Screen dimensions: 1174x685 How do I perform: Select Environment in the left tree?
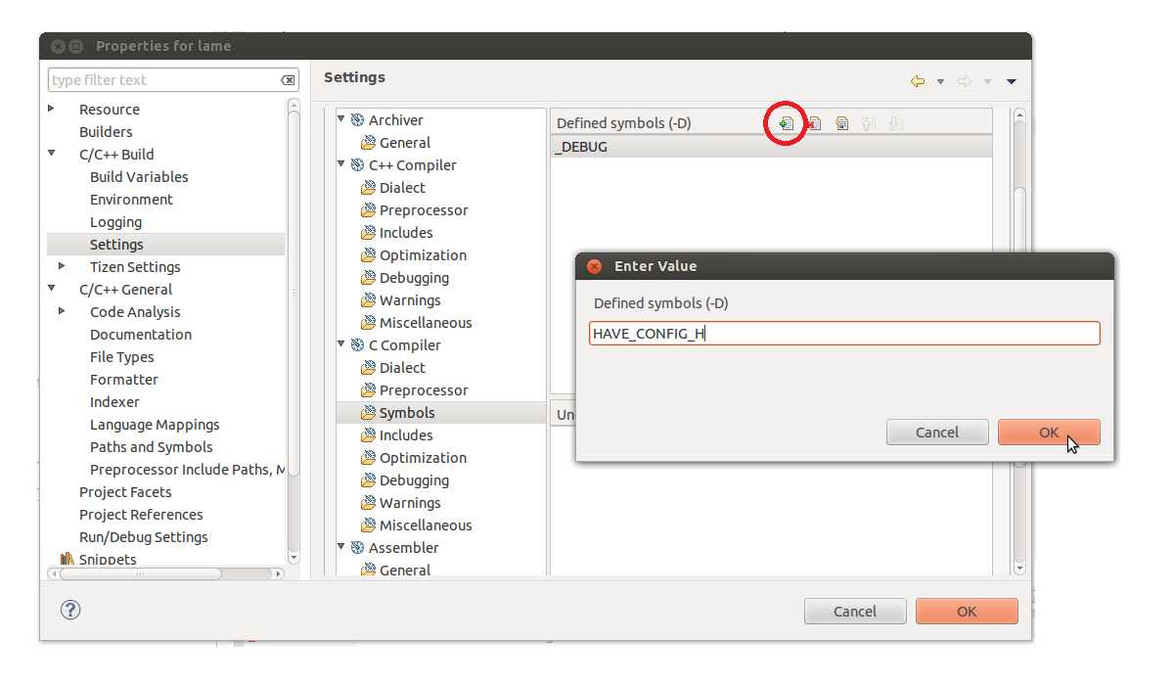pos(131,200)
